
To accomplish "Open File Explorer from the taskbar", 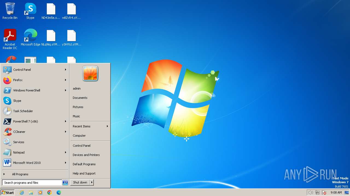I will [x=31, y=192].
